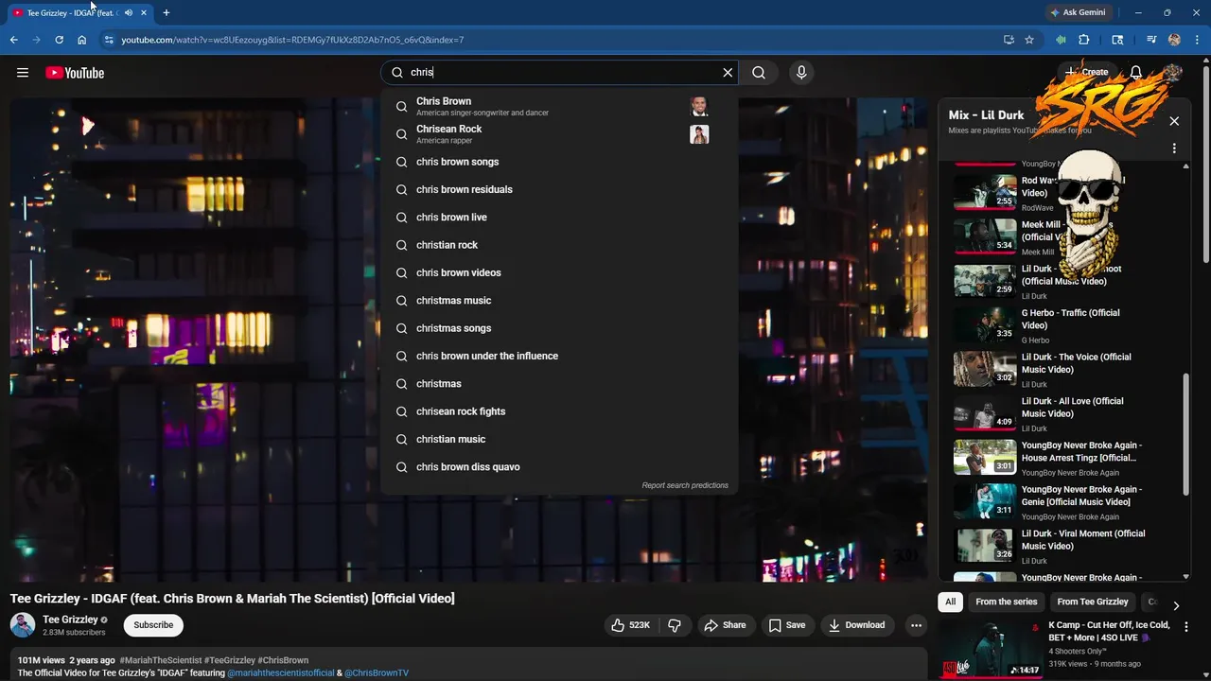The image size is (1211, 681).
Task: Choose suggestion chris brown diss quavo
Action: click(x=559, y=467)
